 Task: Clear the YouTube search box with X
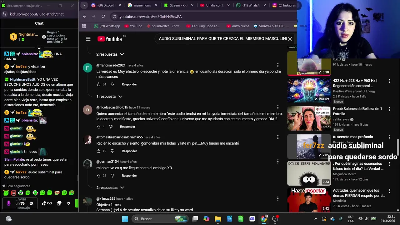[x=290, y=39]
